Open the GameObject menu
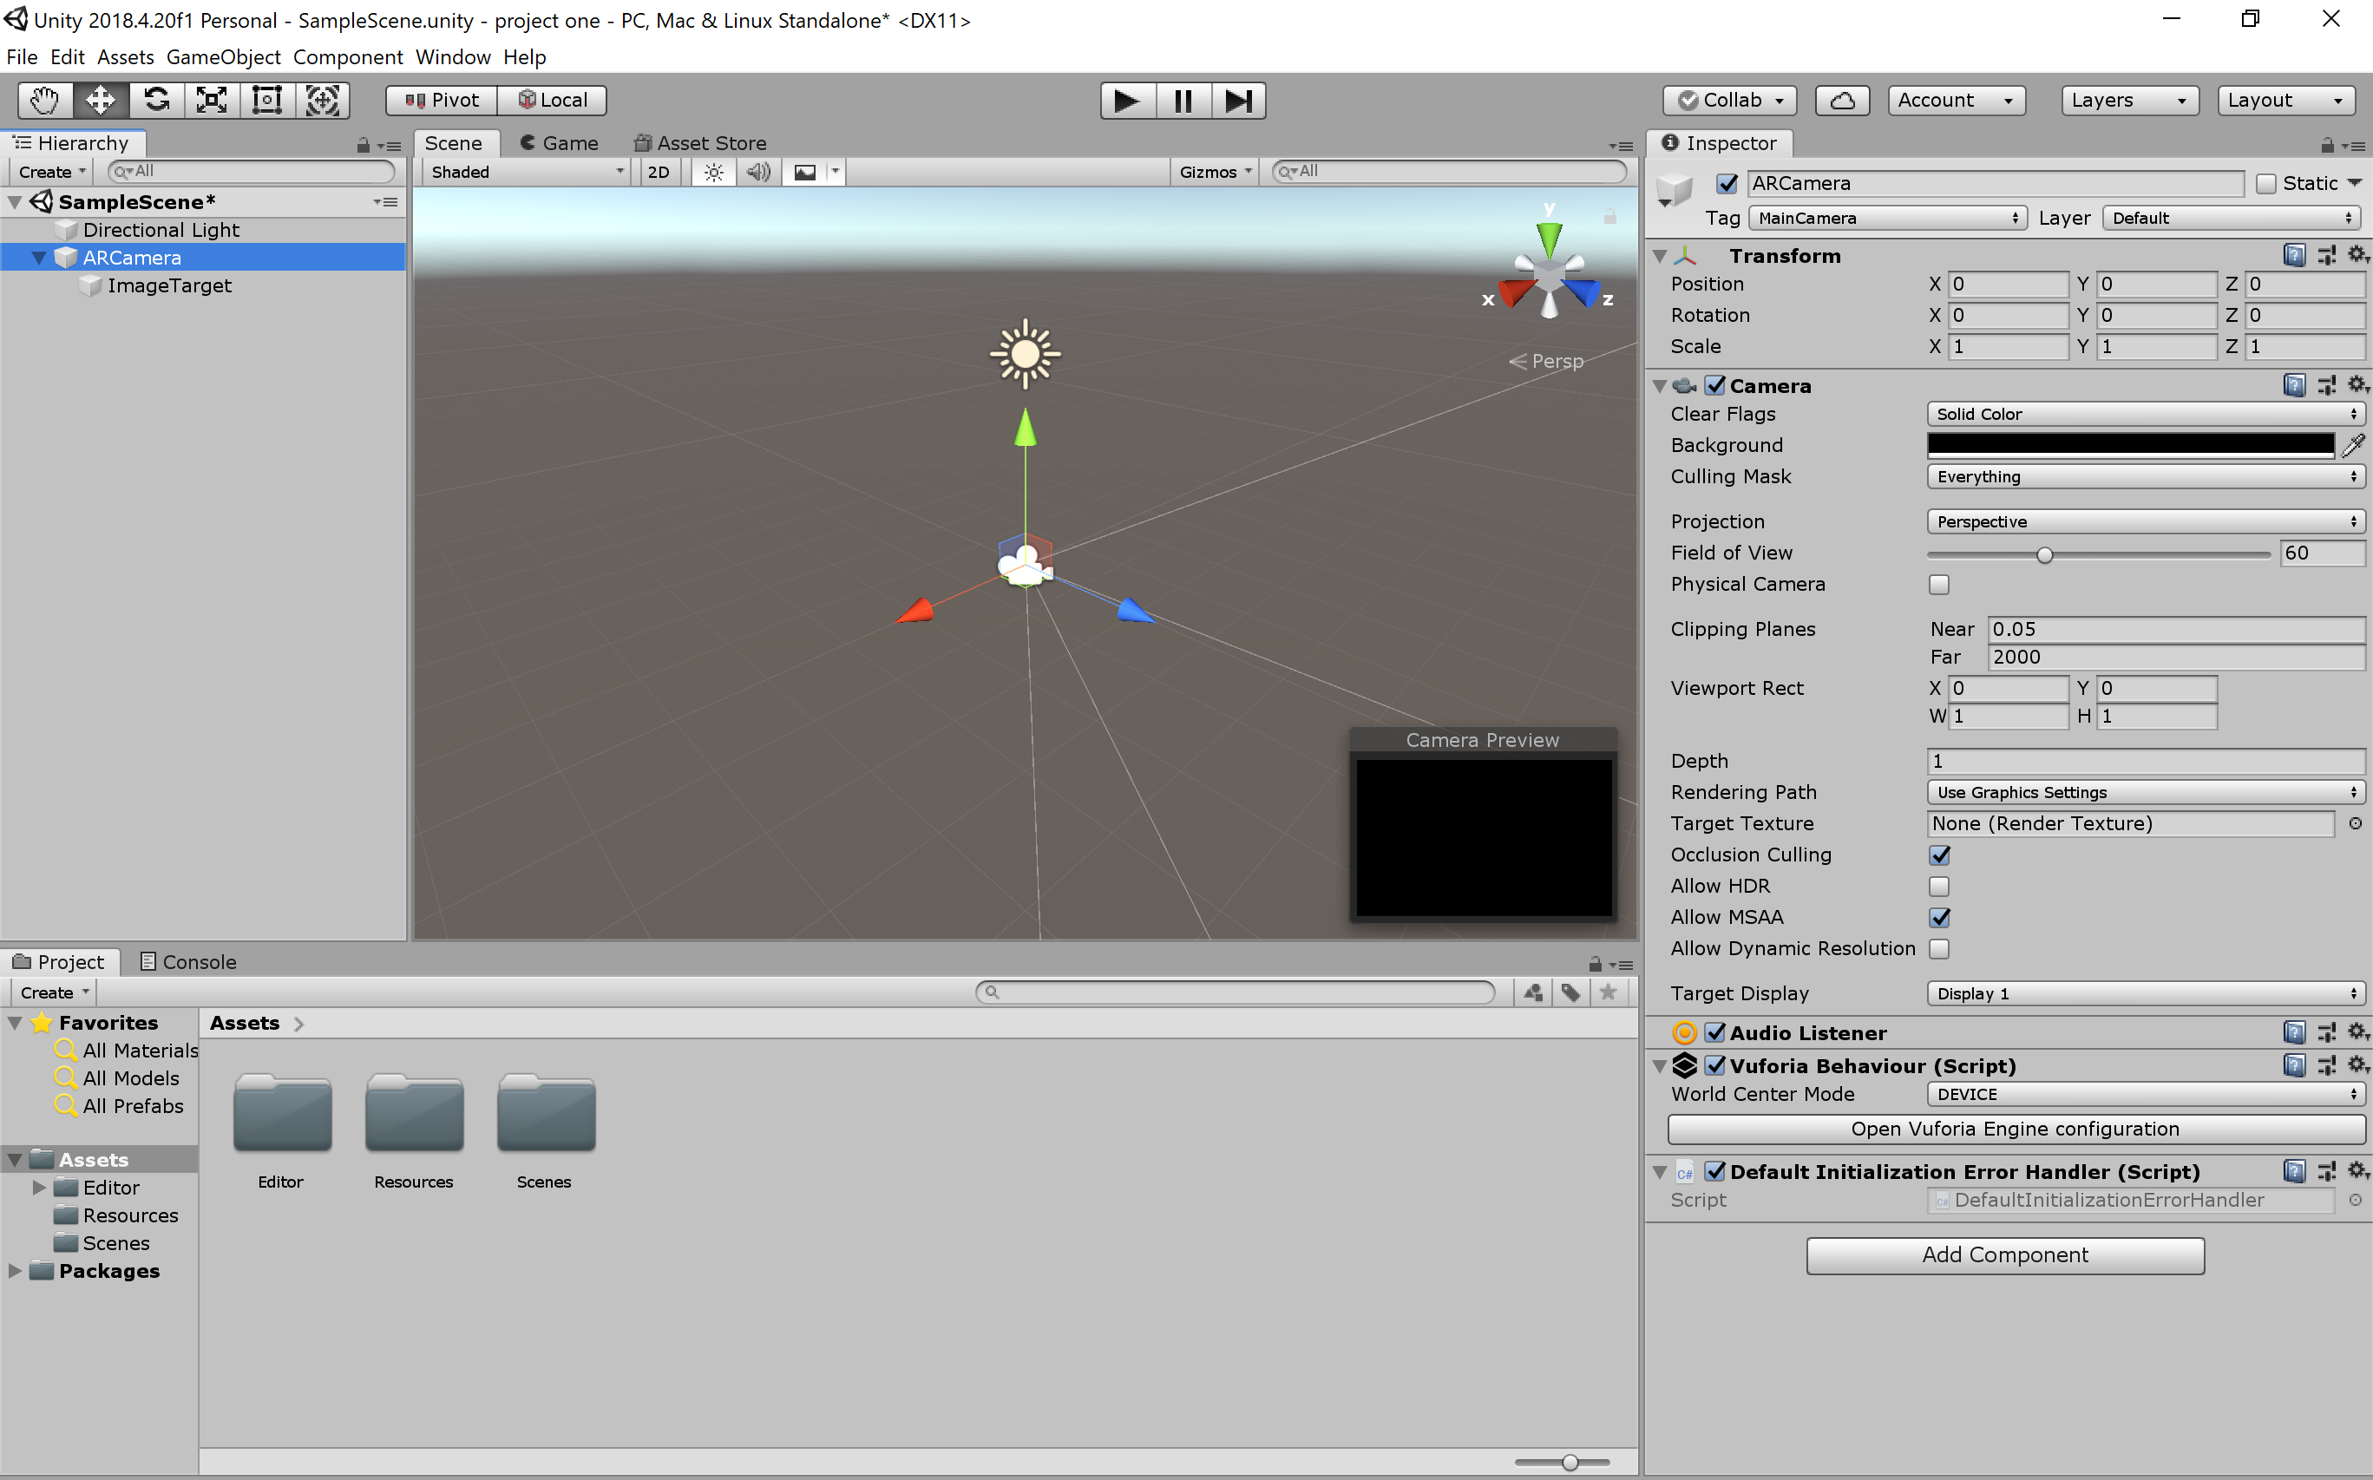The height and width of the screenshot is (1480, 2373). 223,56
